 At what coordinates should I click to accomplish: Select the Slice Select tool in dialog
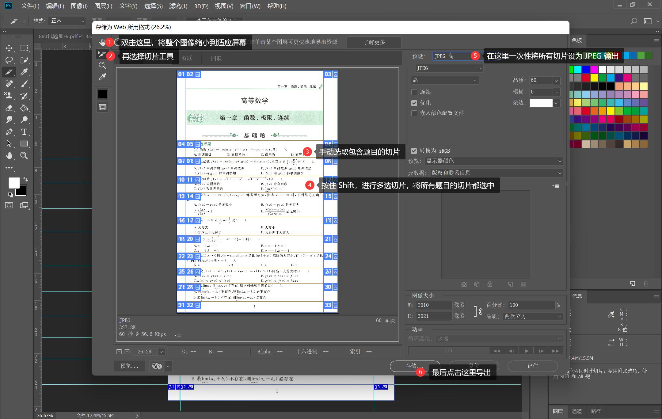click(x=102, y=54)
